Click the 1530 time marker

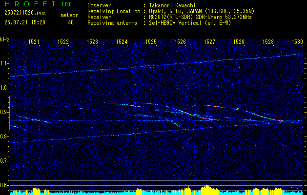coord(297,41)
